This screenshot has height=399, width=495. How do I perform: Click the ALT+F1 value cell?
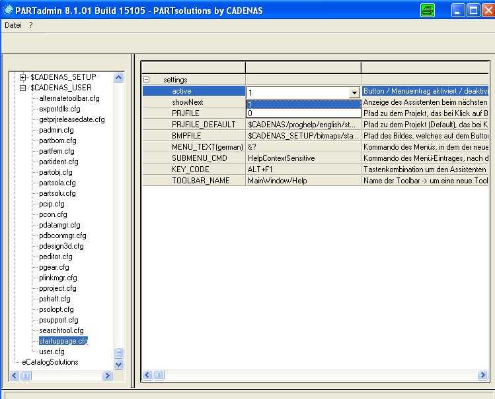pos(303,169)
